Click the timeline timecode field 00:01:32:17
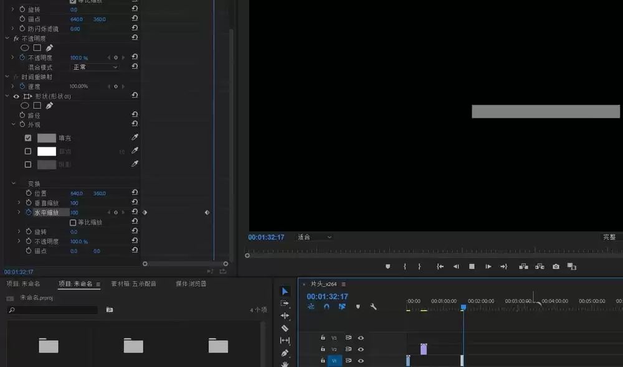Viewport: 623px width, 367px height. (327, 296)
